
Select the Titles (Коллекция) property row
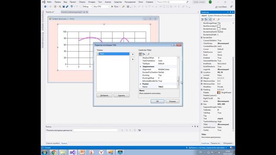216,124
